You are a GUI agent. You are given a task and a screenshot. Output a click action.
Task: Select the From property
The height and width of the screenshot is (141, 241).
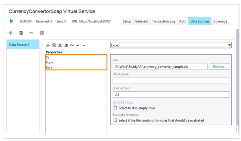coord(76,62)
